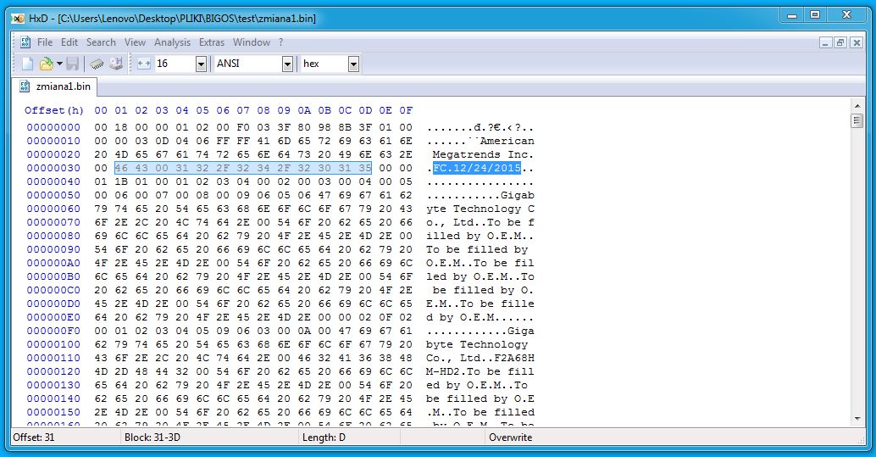This screenshot has height=457, width=876.
Task: Open the Extras menu
Action: coord(212,42)
